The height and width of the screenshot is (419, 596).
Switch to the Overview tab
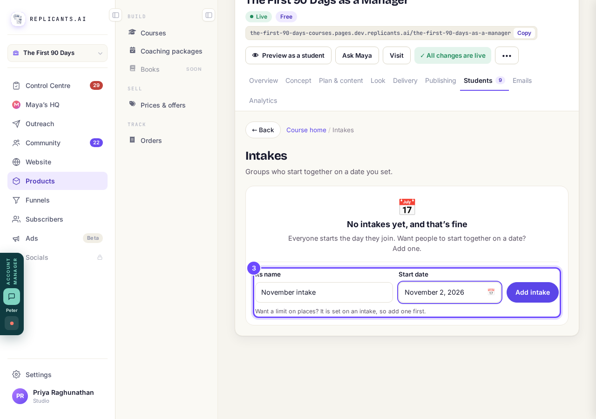tap(264, 81)
